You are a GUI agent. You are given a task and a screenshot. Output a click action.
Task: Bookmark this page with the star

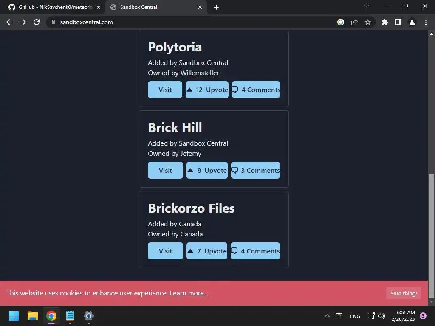coord(368,22)
